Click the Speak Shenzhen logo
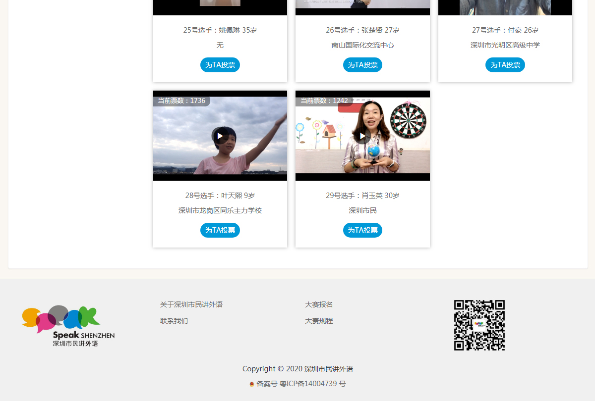The height and width of the screenshot is (401, 595). point(68,325)
